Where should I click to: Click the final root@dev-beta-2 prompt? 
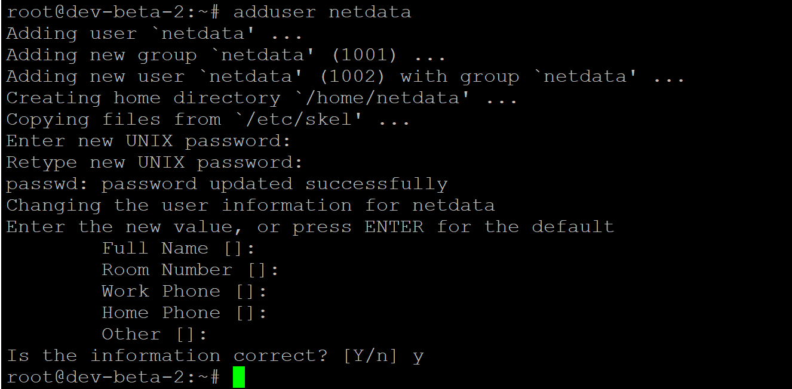click(x=113, y=377)
